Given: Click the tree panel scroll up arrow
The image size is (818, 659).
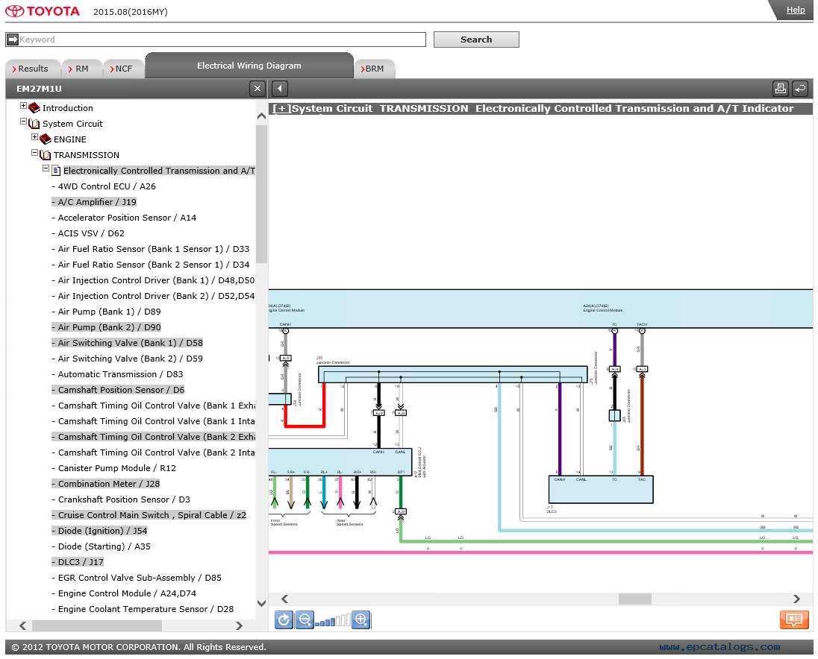Looking at the screenshot, I should click(261, 116).
